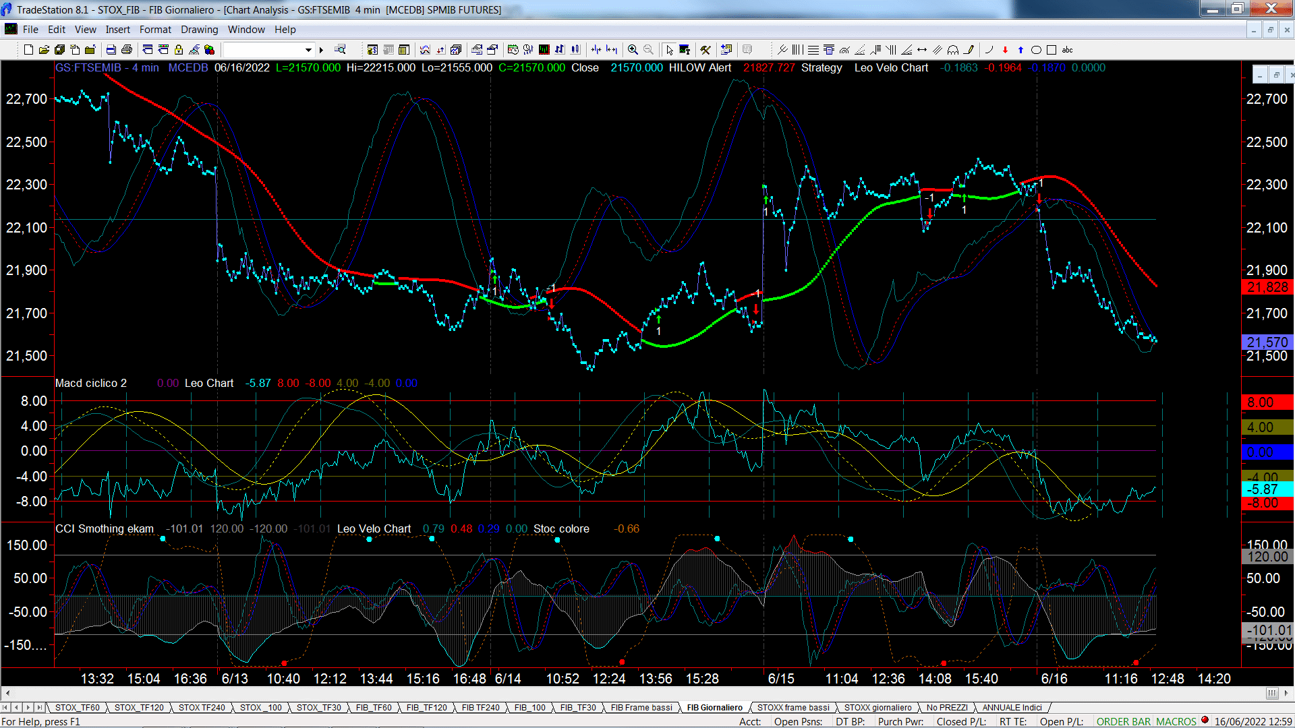
Task: Click the Macd ciclico 2 indicator label
Action: tap(91, 384)
